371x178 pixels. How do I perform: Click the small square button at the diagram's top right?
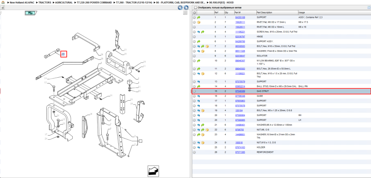pos(185,13)
